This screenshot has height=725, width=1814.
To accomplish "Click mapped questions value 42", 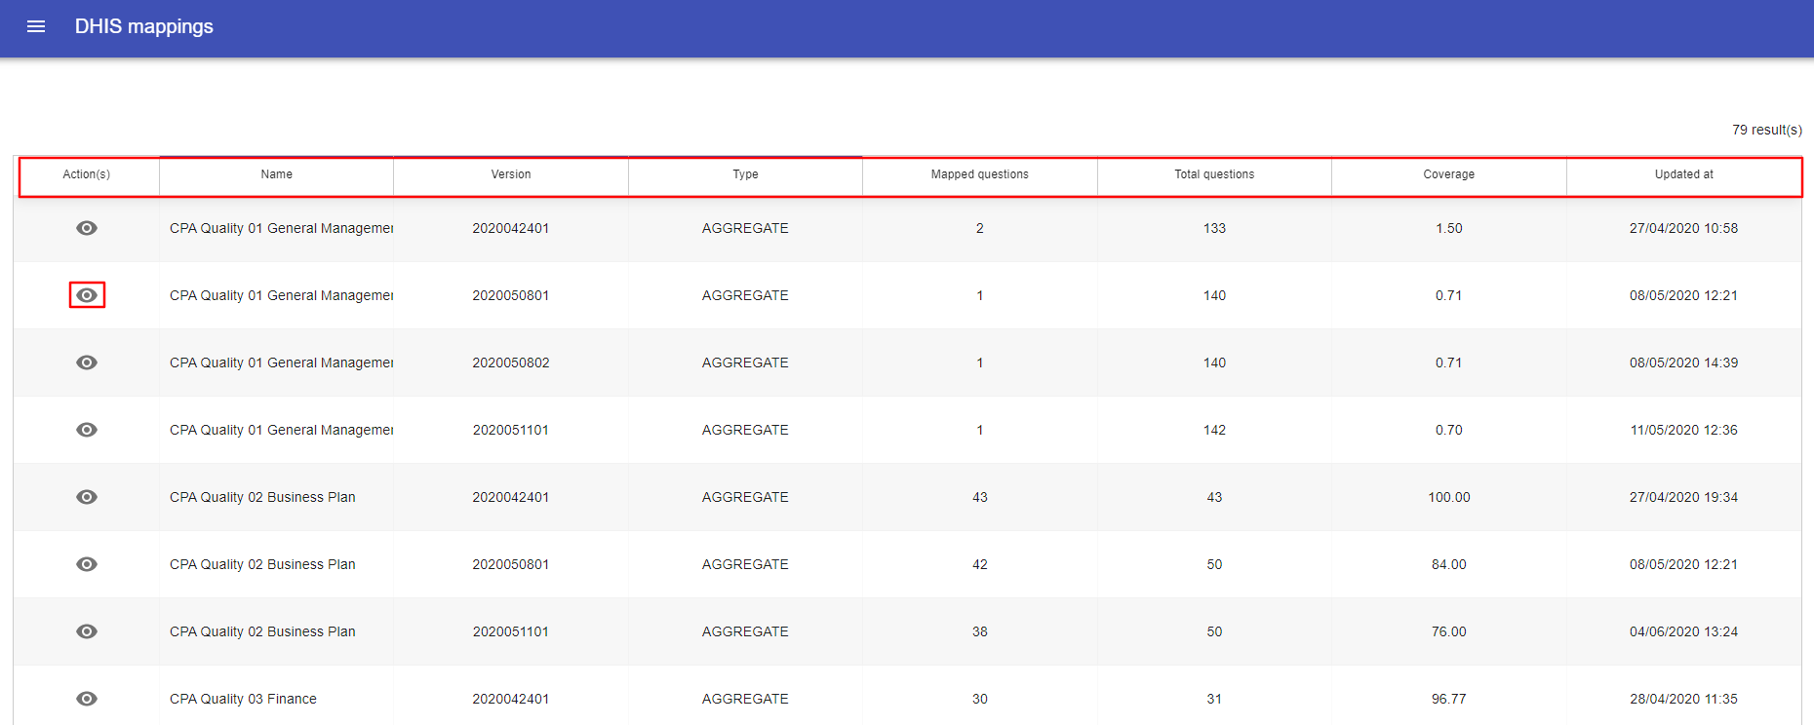I will (x=980, y=564).
